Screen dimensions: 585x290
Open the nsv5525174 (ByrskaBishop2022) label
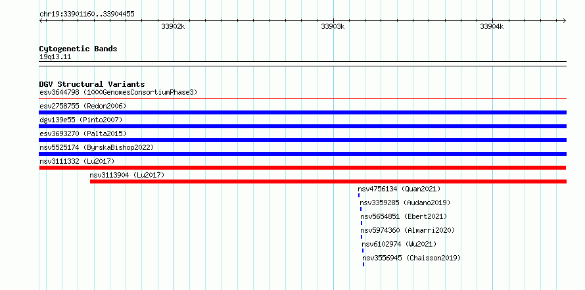(97, 147)
